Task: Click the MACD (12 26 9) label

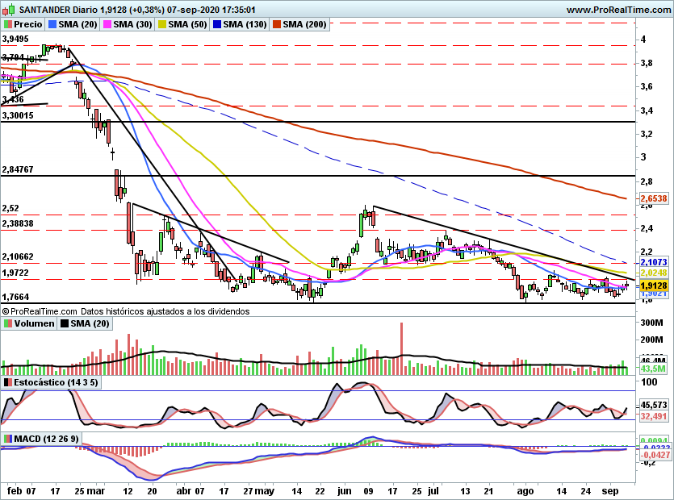Action: point(48,439)
